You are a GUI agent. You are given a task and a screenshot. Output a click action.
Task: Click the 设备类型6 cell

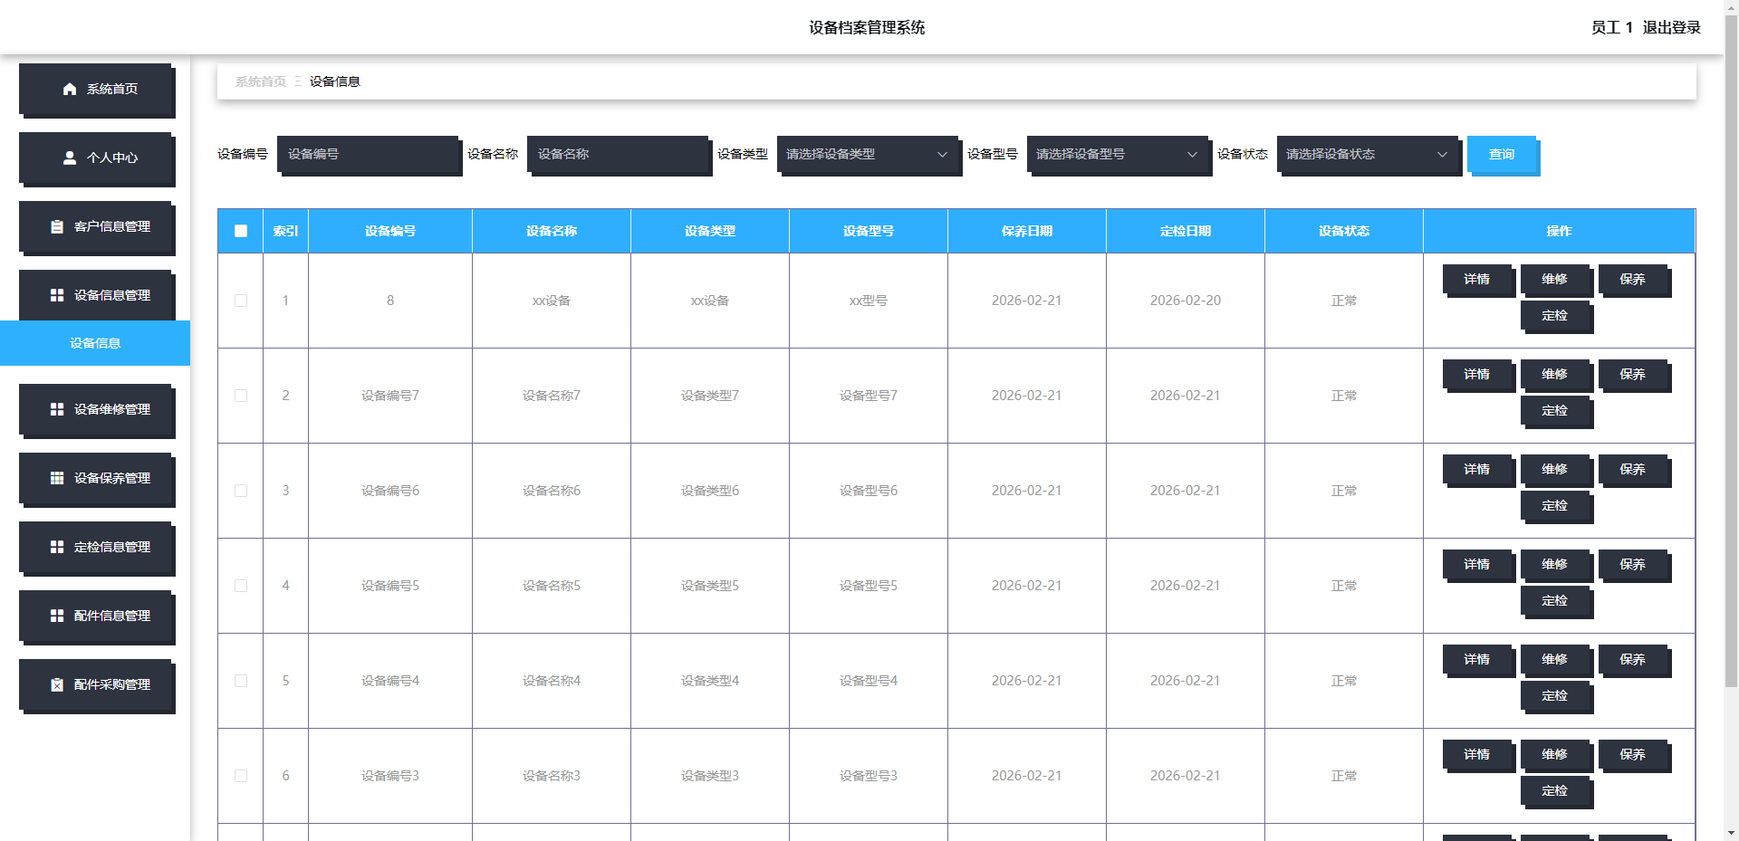[x=710, y=491]
